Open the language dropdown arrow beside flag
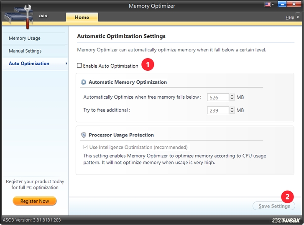Screen dimensions: 304x225 (x=273, y=4)
